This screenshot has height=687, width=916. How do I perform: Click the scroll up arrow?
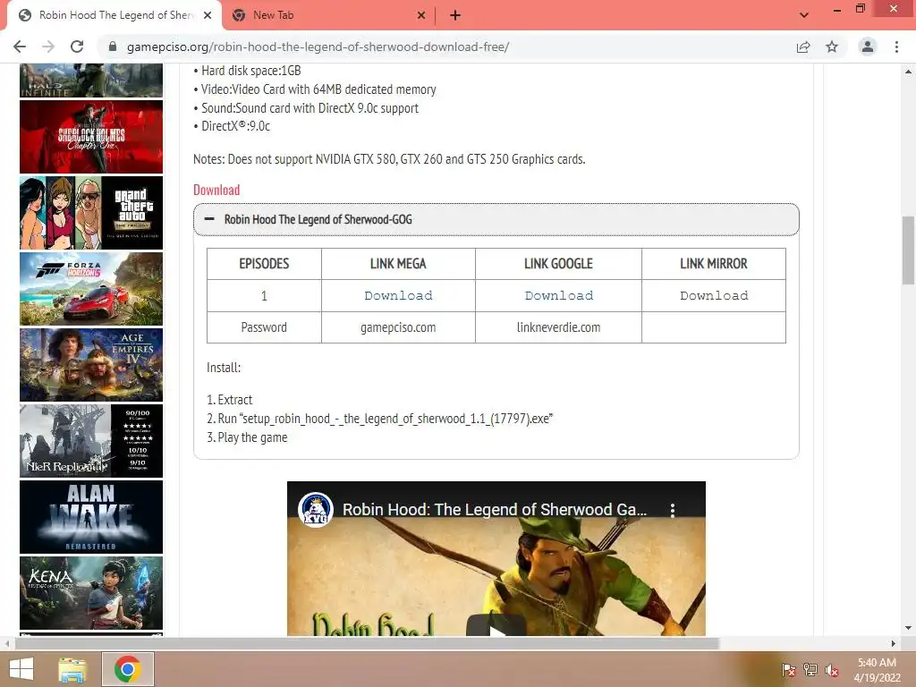pyautogui.click(x=908, y=72)
